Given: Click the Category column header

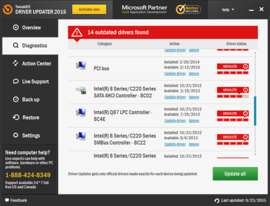Looking at the screenshot, I should pyautogui.click(x=105, y=44).
